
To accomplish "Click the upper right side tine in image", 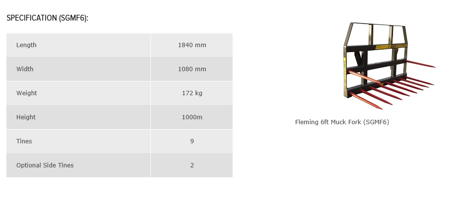I will coord(420,64).
